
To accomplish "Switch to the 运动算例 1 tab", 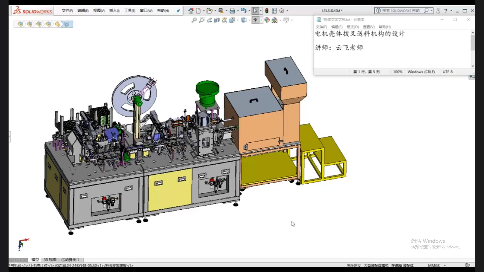I will [x=70, y=260].
